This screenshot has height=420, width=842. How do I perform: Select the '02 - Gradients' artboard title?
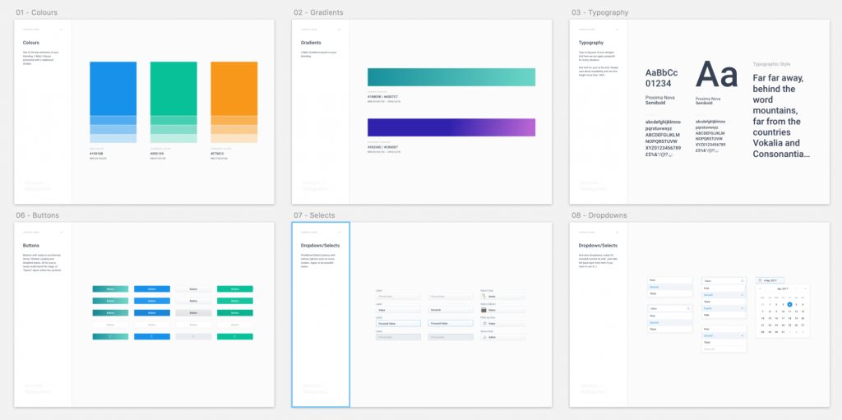[x=318, y=12]
